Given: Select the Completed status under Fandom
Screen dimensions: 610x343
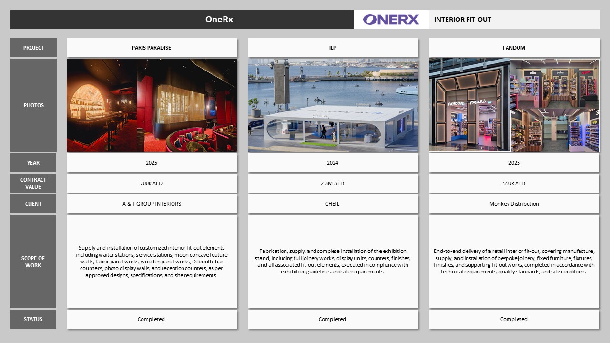Looking at the screenshot, I should click(x=514, y=319).
